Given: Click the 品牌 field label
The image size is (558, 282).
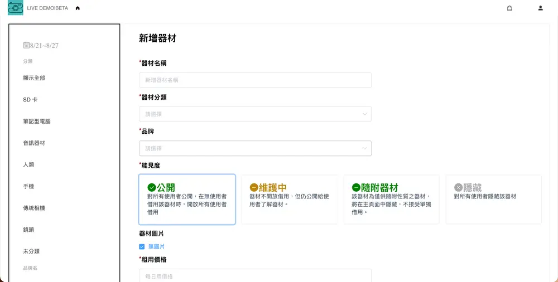Looking at the screenshot, I should coord(148,132).
